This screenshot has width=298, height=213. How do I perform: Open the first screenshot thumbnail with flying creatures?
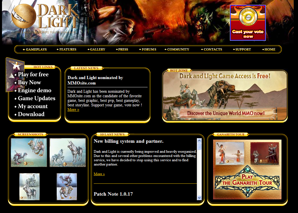coord(29,153)
